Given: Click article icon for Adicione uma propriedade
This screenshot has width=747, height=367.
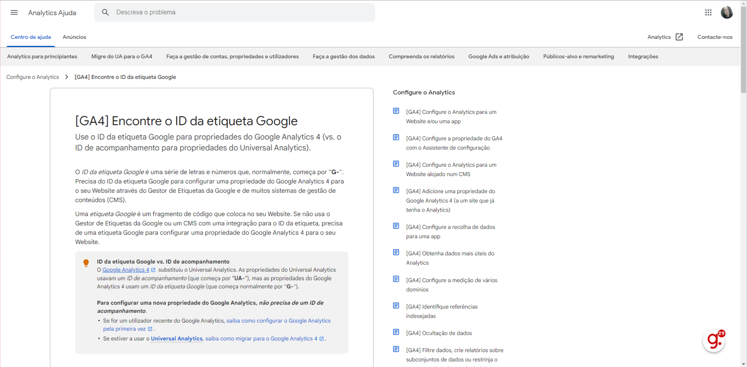Looking at the screenshot, I should [x=396, y=190].
